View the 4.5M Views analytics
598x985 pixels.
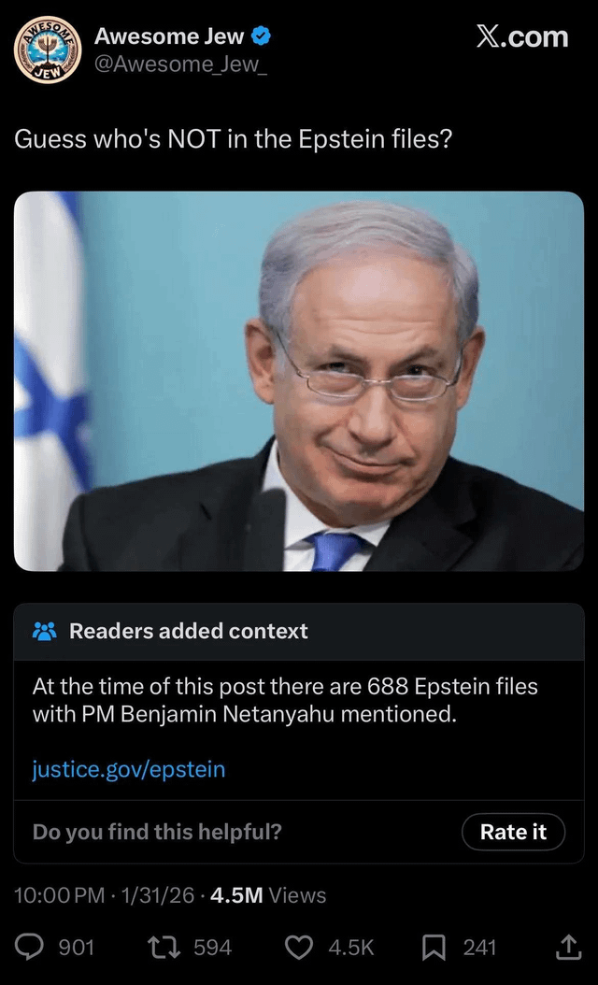coord(268,895)
